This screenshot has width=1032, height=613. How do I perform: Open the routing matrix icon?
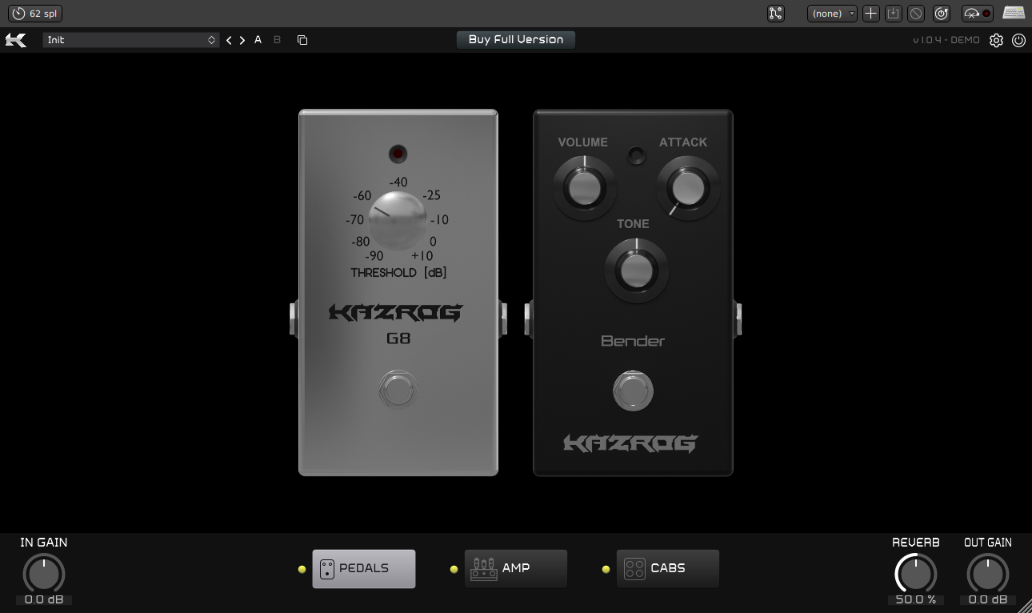775,14
